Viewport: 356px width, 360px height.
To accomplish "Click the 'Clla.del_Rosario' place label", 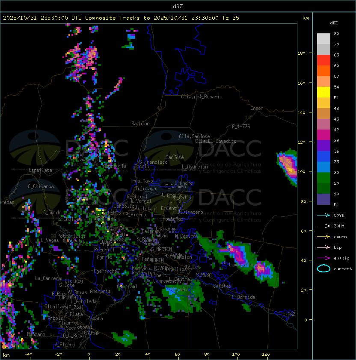I will click(202, 97).
